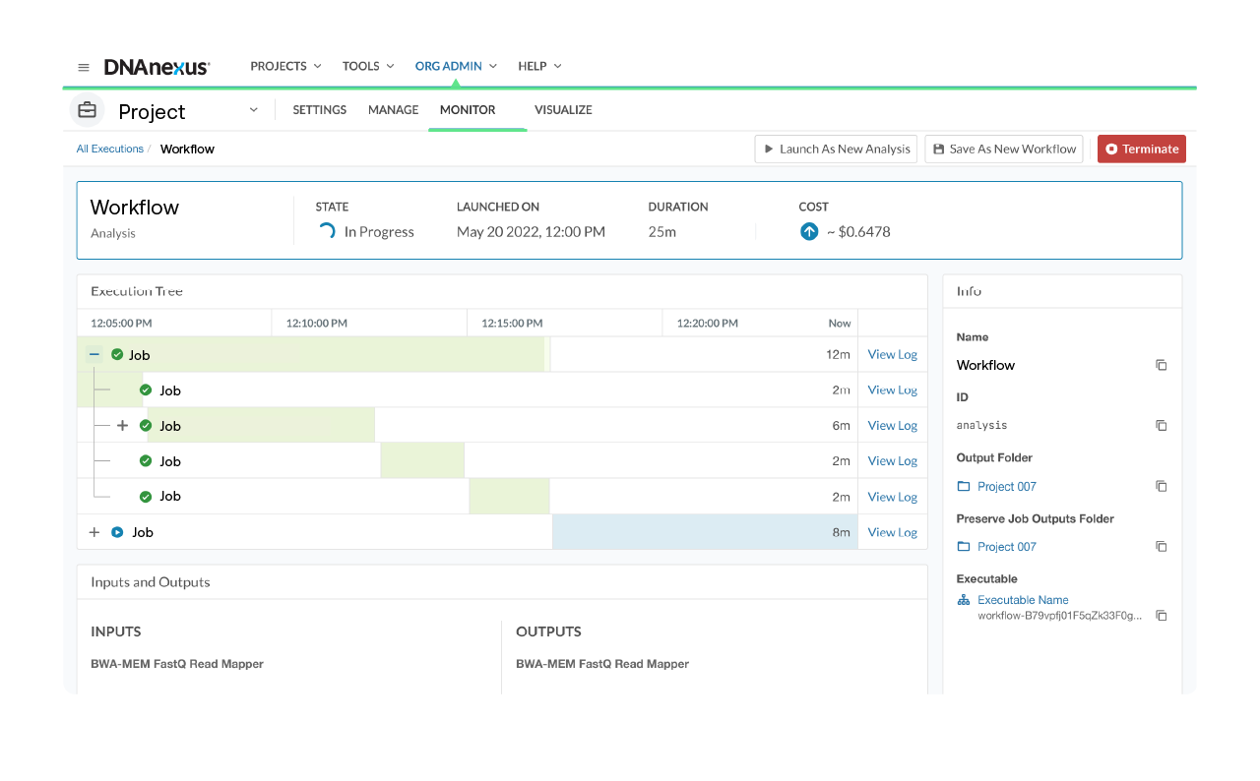Image resolution: width=1260 pixels, height=781 pixels.
Task: Copy the analysis ID in the Info panel
Action: pos(1161,425)
